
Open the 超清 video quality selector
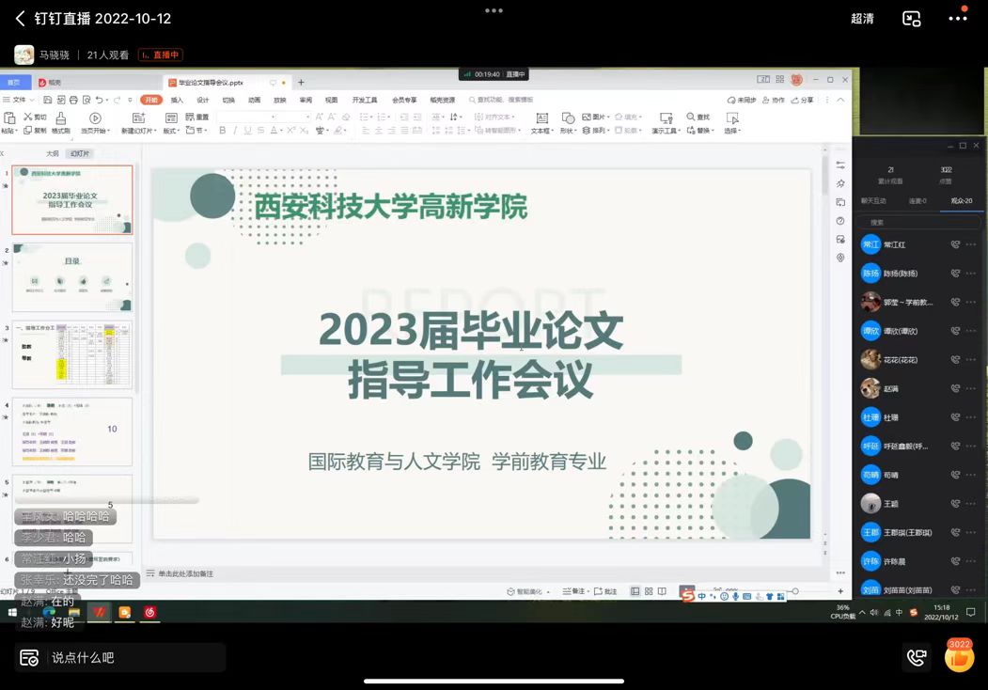[x=862, y=19]
